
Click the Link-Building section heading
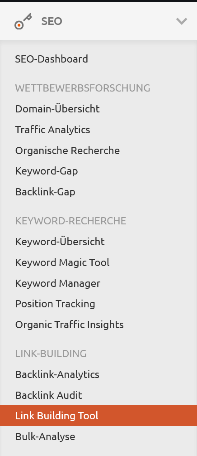pos(51,354)
